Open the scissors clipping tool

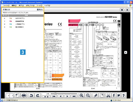pyautogui.click(x=108, y=95)
